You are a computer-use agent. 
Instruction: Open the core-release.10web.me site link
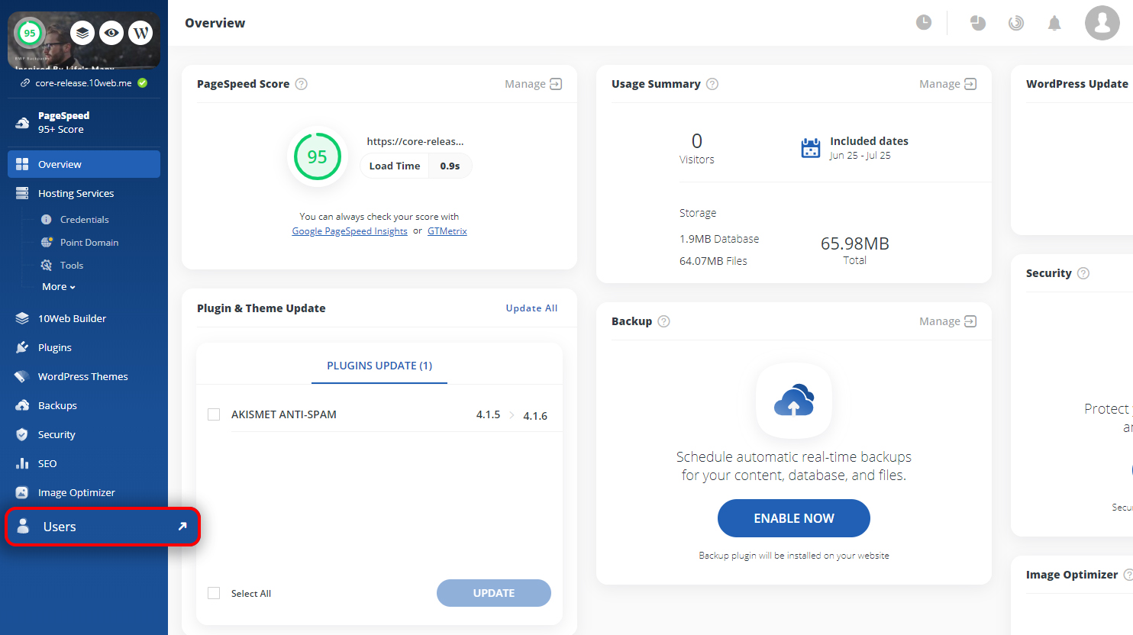[83, 83]
